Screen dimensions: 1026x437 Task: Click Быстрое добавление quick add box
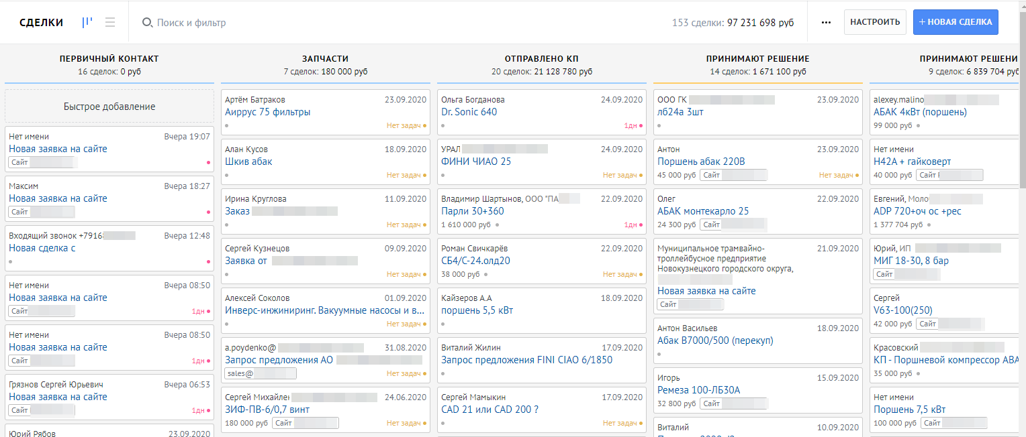[109, 107]
